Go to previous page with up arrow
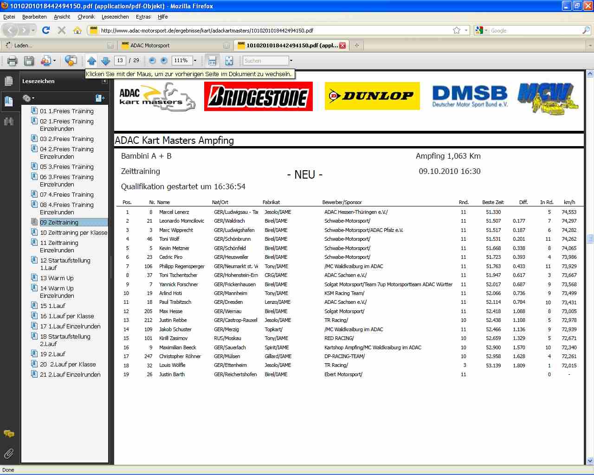This screenshot has height=475, width=594. (91, 61)
